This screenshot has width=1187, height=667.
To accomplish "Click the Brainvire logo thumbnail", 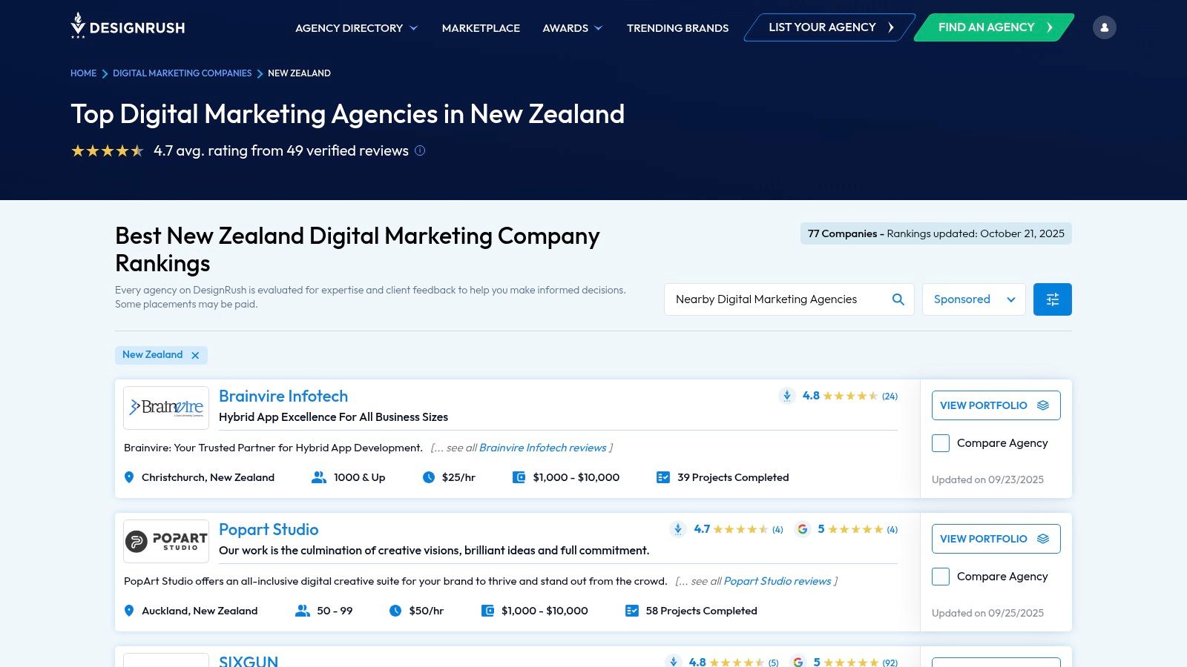I will coord(166,408).
